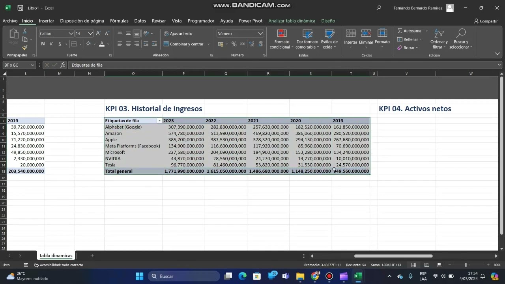This screenshot has height=284, width=505.
Task: Toggle center horizontal alignment
Action: (128, 44)
